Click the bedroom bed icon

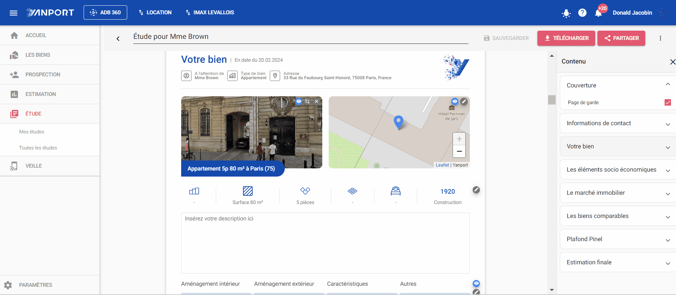(x=396, y=191)
